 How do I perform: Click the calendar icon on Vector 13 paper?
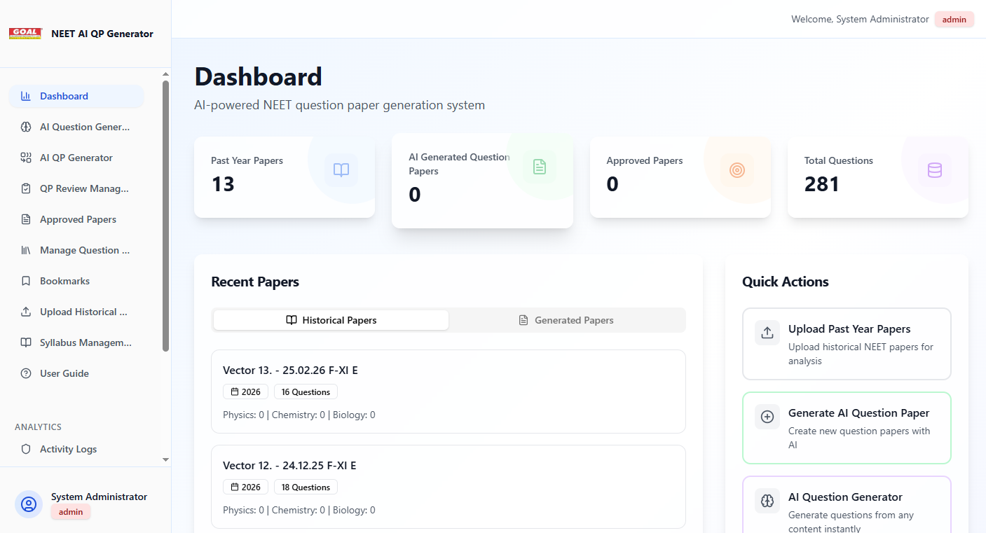(235, 392)
